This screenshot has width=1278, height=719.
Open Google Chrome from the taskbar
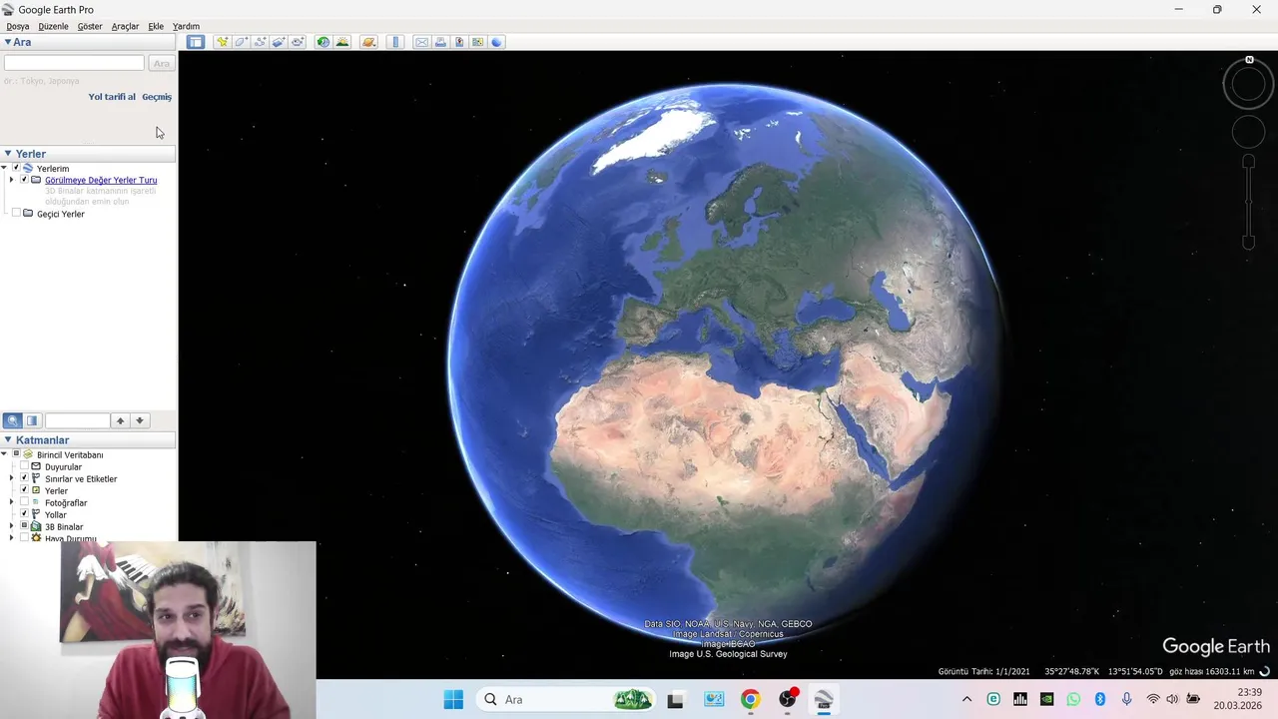750,699
